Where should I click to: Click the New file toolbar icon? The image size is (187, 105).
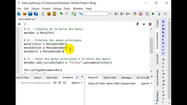pos(19,14)
